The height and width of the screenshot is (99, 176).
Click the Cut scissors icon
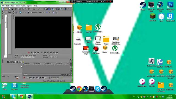click(23, 9)
